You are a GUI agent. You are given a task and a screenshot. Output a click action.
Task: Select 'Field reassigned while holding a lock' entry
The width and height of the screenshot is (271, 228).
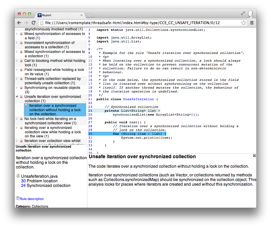pyautogui.click(x=54, y=72)
